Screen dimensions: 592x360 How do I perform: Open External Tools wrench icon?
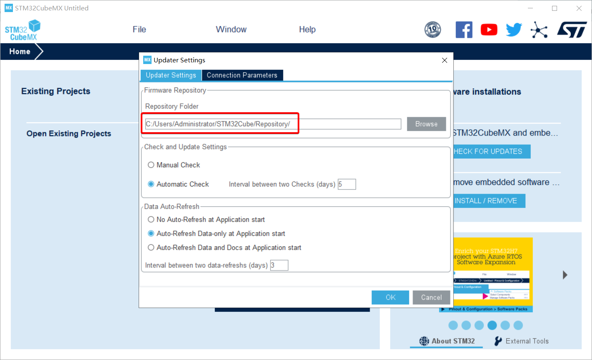(x=498, y=341)
